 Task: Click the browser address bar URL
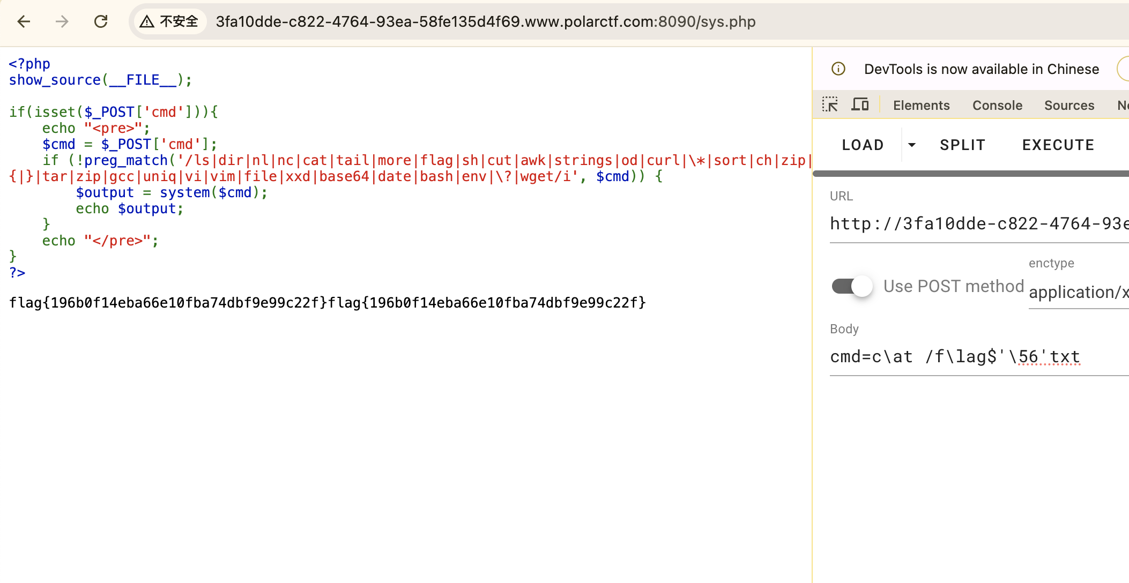pyautogui.click(x=485, y=21)
